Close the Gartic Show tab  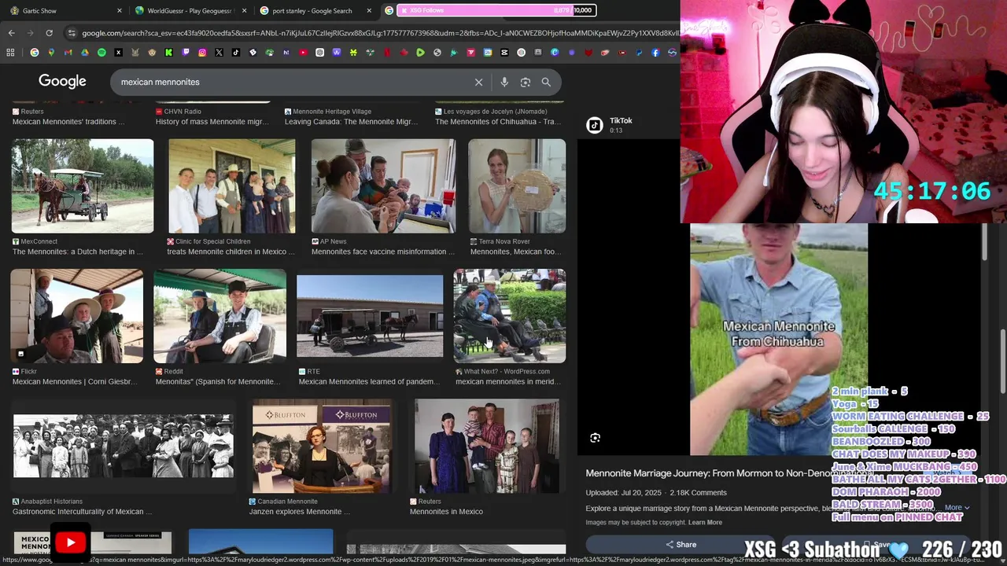click(x=120, y=11)
